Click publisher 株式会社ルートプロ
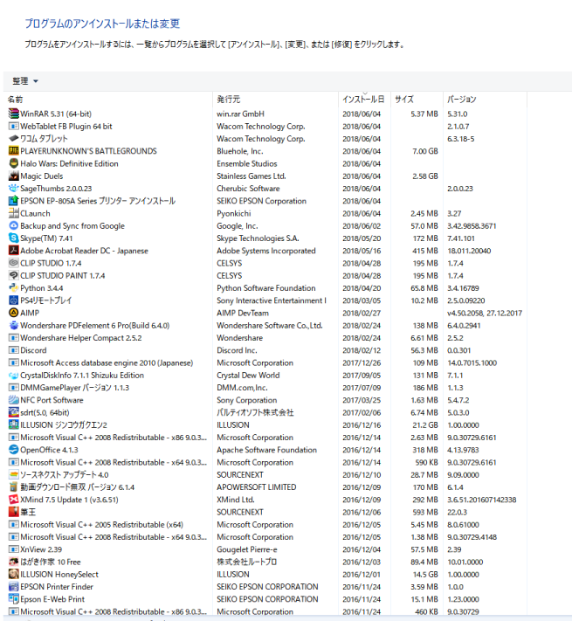Screen dimensions: 572x621 (x=247, y=562)
